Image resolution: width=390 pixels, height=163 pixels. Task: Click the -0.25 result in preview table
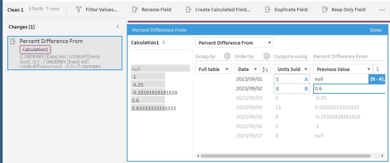pyautogui.click(x=321, y=98)
